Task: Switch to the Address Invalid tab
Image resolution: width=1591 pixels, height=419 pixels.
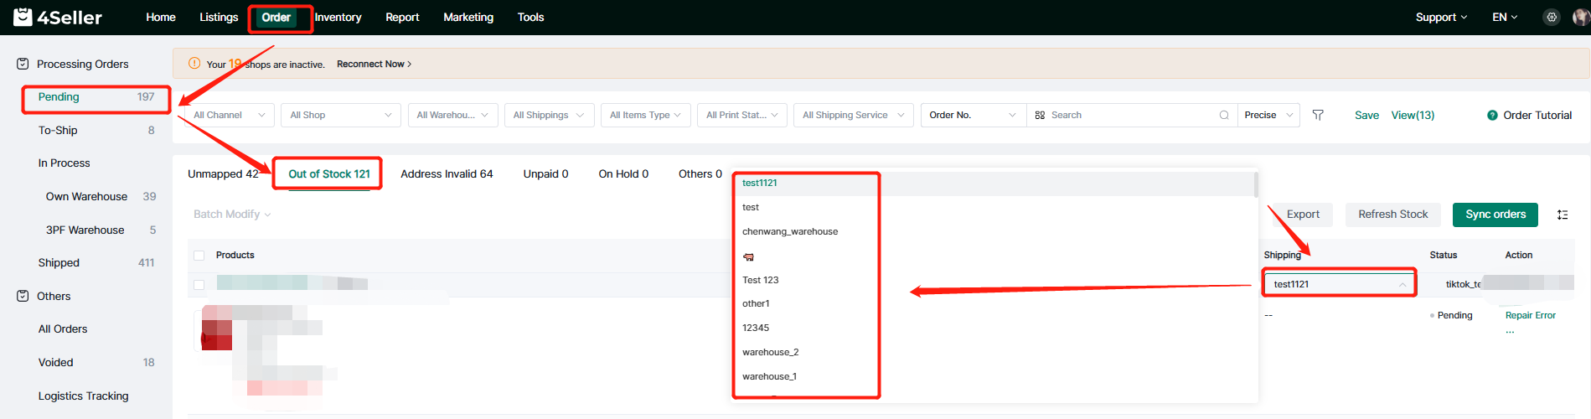Action: [447, 174]
